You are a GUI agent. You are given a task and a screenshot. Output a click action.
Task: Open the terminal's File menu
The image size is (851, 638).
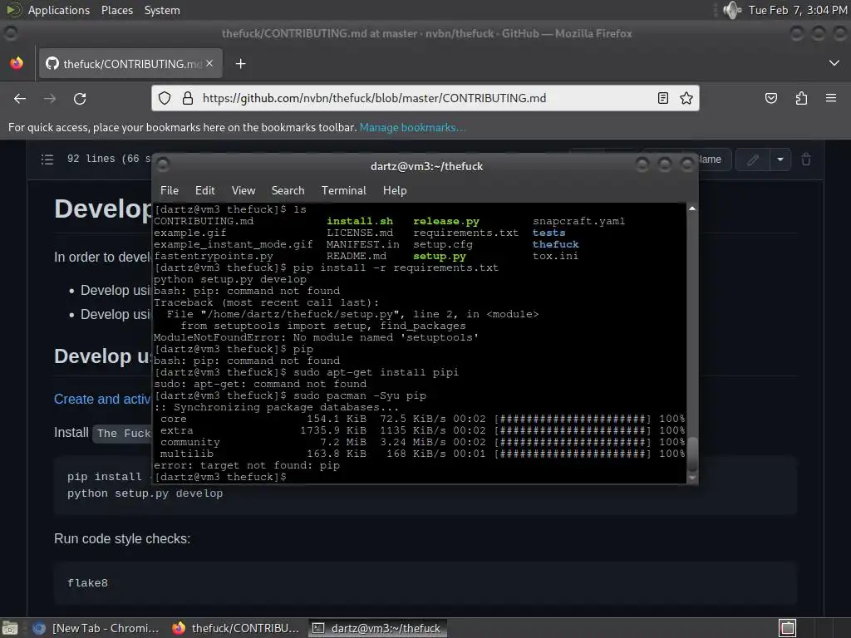[x=170, y=190]
